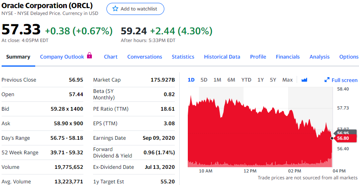Viewport: 359px width, 185px height.
Task: Click the gray 56.95 previous close marker
Action: 345,132
